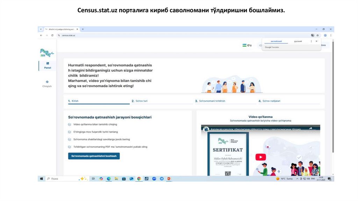Viewport: 358px width, 201px height.
Task: Open a new browser tab
Action: tap(83, 29)
